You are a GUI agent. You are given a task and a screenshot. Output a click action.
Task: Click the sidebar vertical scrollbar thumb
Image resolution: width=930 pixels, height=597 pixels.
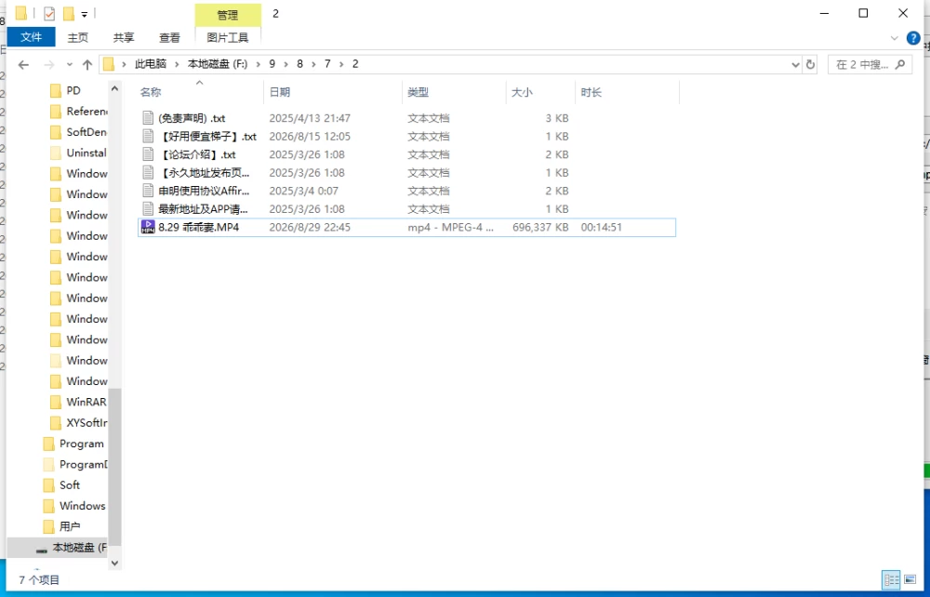(x=115, y=467)
